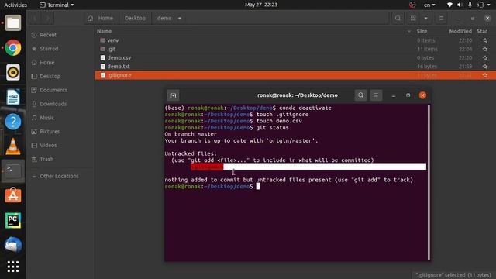Open new tab in terminal window

(174, 95)
